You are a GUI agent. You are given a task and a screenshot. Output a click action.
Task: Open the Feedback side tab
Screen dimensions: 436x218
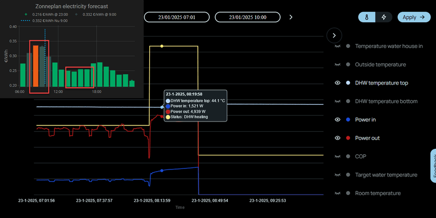pyautogui.click(x=433, y=166)
